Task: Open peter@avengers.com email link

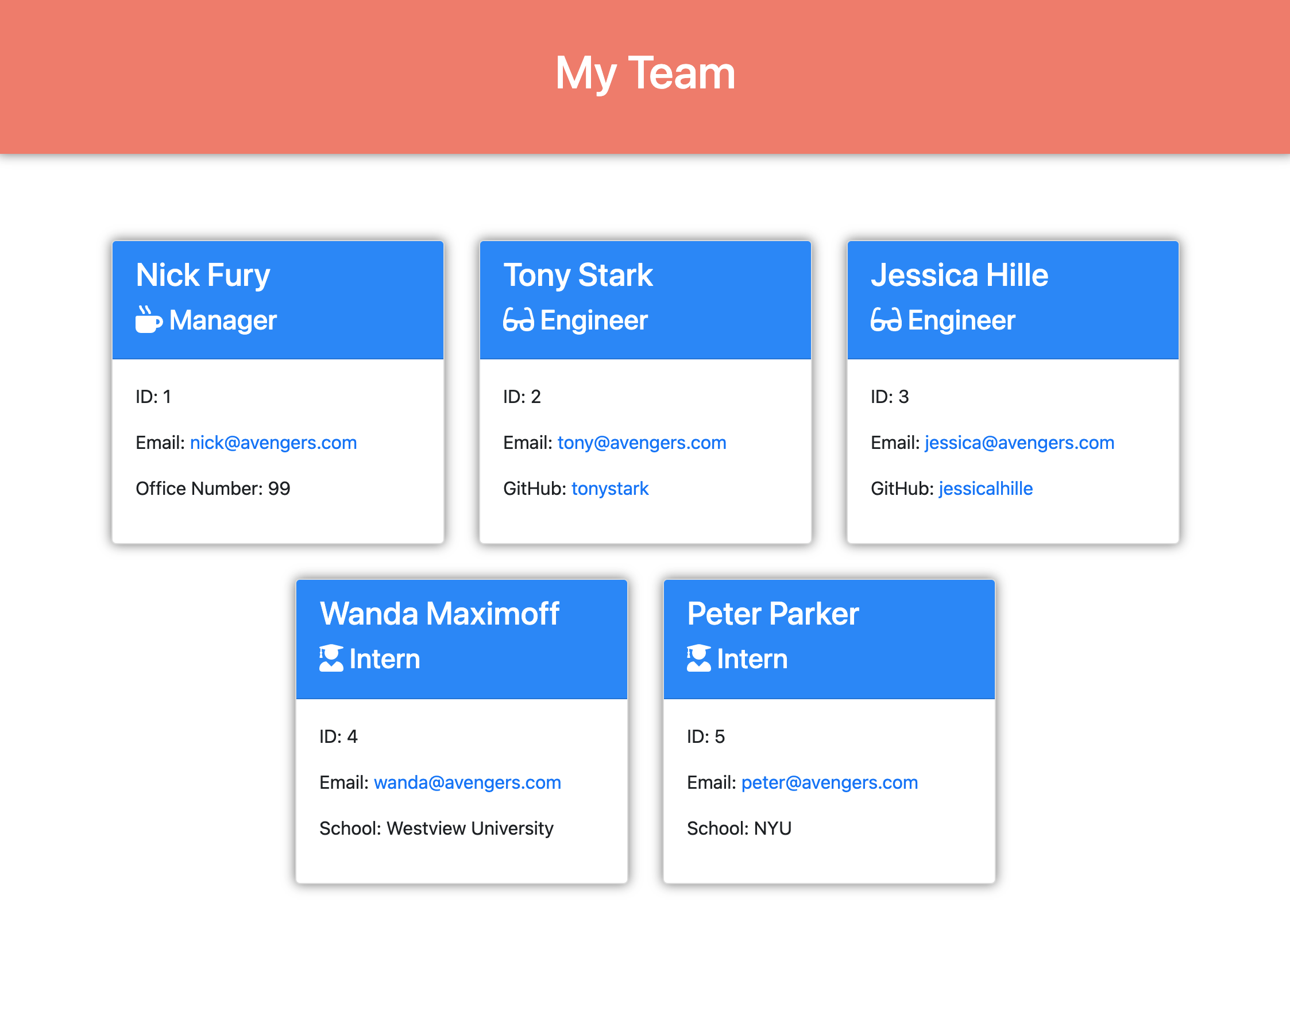Action: pyautogui.click(x=829, y=782)
